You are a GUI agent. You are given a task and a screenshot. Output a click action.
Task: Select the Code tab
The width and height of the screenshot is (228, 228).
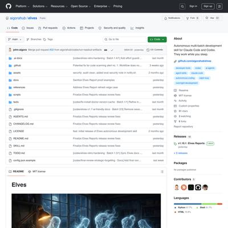(x=13, y=28)
